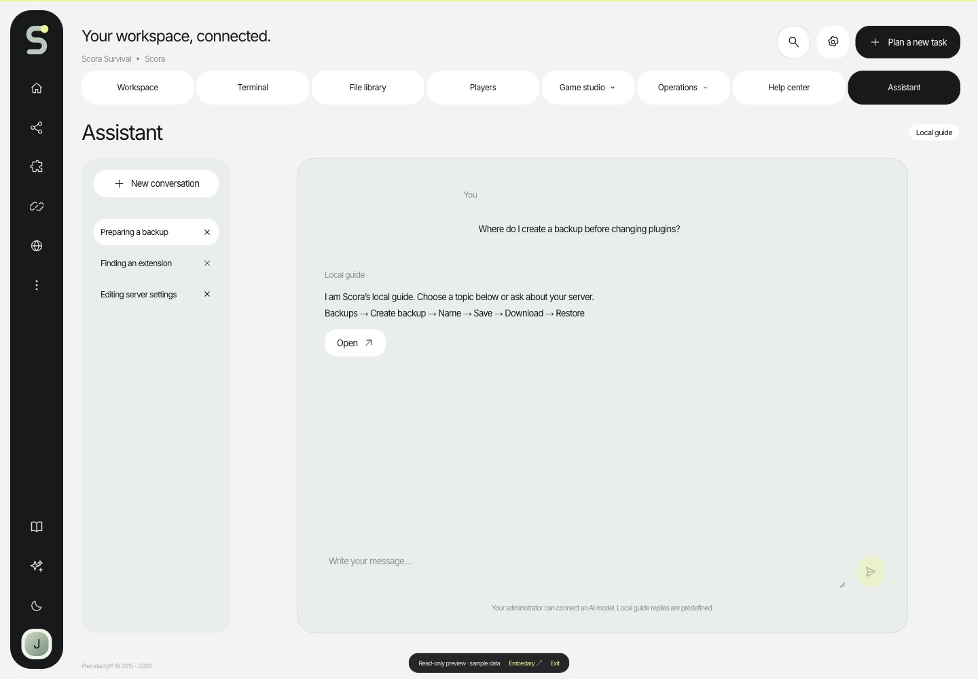Open the book documentation icon in the sidebar
This screenshot has height=679, width=978.
(37, 527)
